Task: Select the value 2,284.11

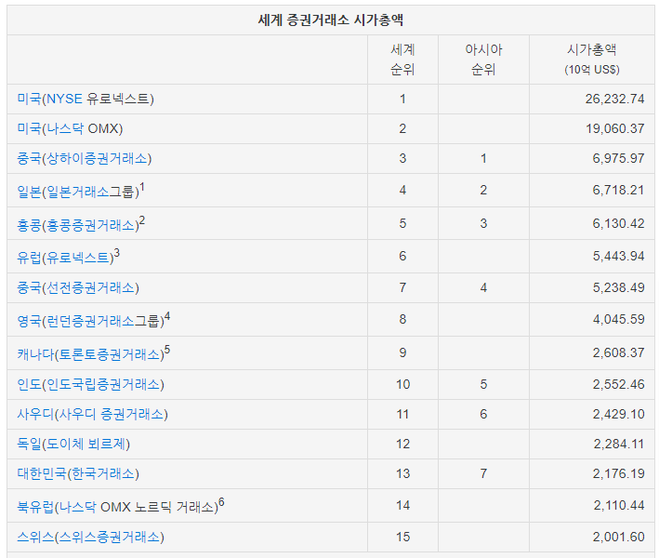Action: click(619, 444)
